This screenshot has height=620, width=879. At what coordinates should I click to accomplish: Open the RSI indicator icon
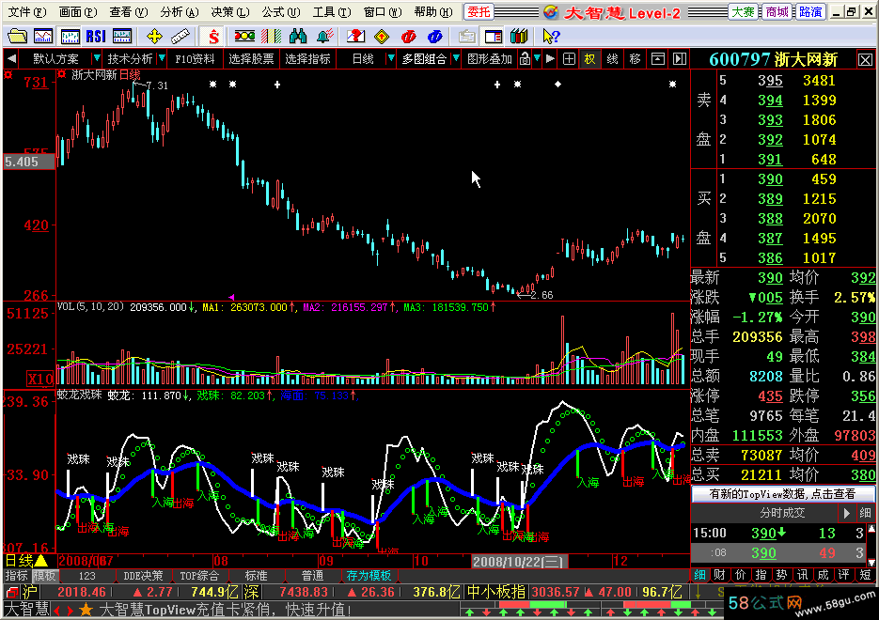point(96,37)
